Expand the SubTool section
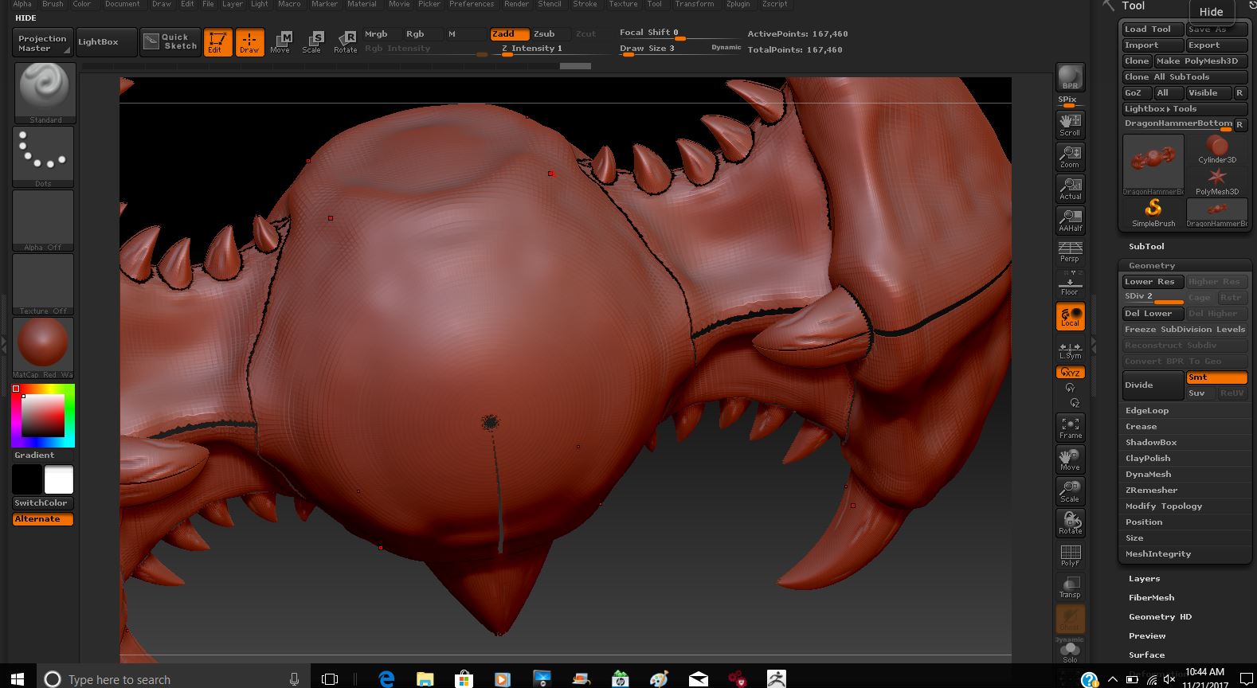 tap(1146, 247)
